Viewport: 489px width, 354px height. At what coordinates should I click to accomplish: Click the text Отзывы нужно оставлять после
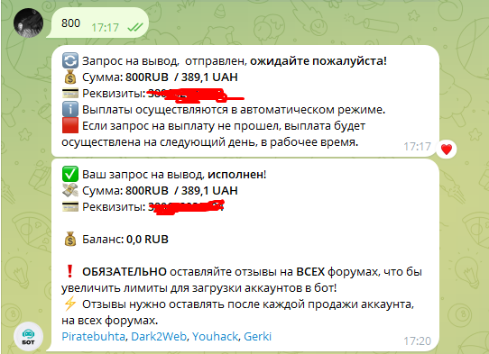click(171, 304)
